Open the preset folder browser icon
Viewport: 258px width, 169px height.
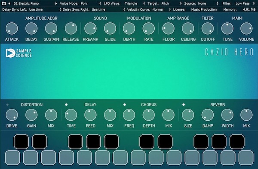[x=4, y=3]
